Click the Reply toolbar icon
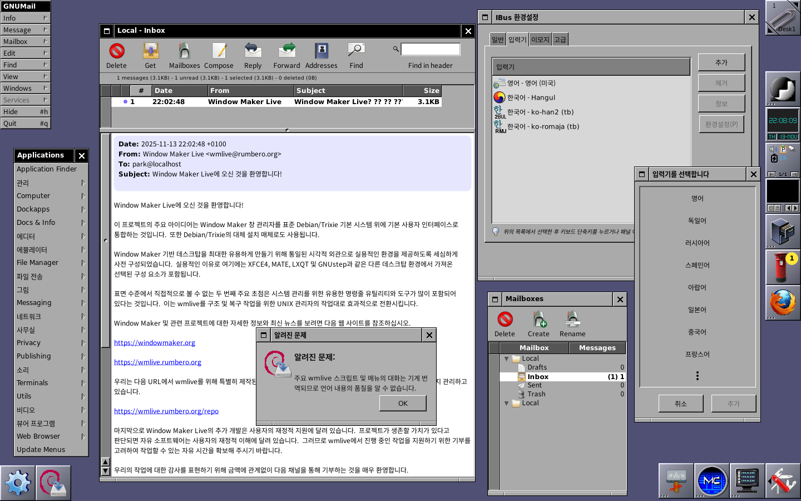Screen dimensions: 801x501 pyautogui.click(x=253, y=51)
